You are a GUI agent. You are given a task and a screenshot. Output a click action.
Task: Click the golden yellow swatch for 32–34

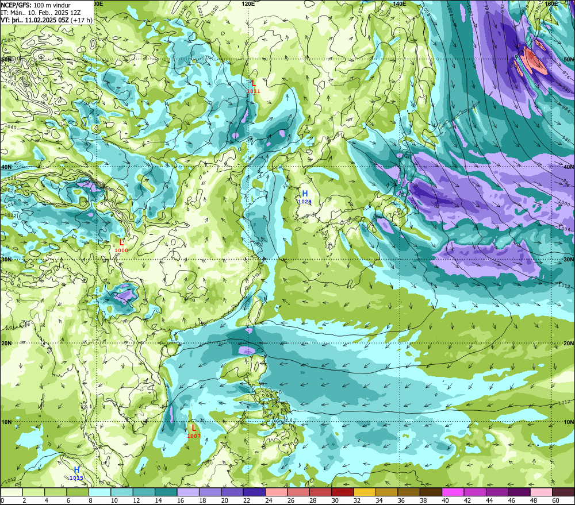point(365,492)
